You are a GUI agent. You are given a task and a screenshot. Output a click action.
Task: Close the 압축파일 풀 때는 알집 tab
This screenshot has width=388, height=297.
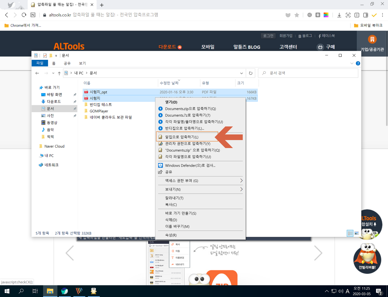(x=92, y=5)
